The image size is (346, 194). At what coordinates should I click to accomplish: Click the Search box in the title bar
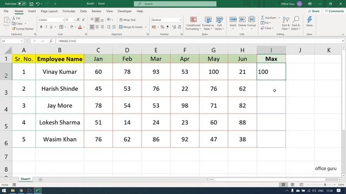point(175,4)
